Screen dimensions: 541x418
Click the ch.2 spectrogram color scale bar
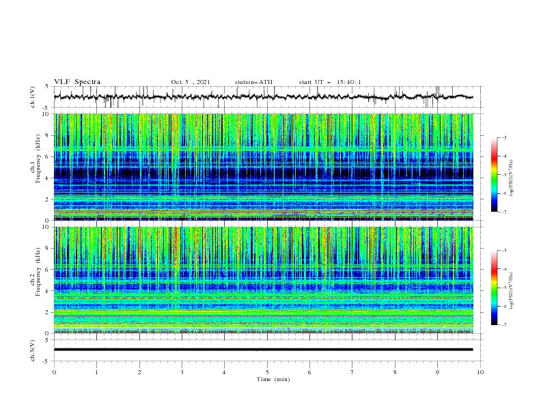click(494, 288)
